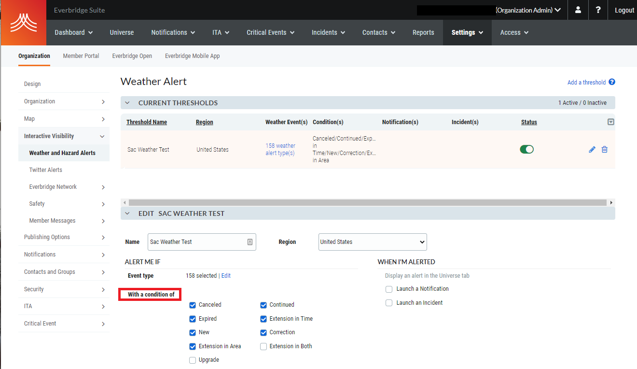
Task: Uncheck Extension in Time condition
Action: click(x=263, y=319)
